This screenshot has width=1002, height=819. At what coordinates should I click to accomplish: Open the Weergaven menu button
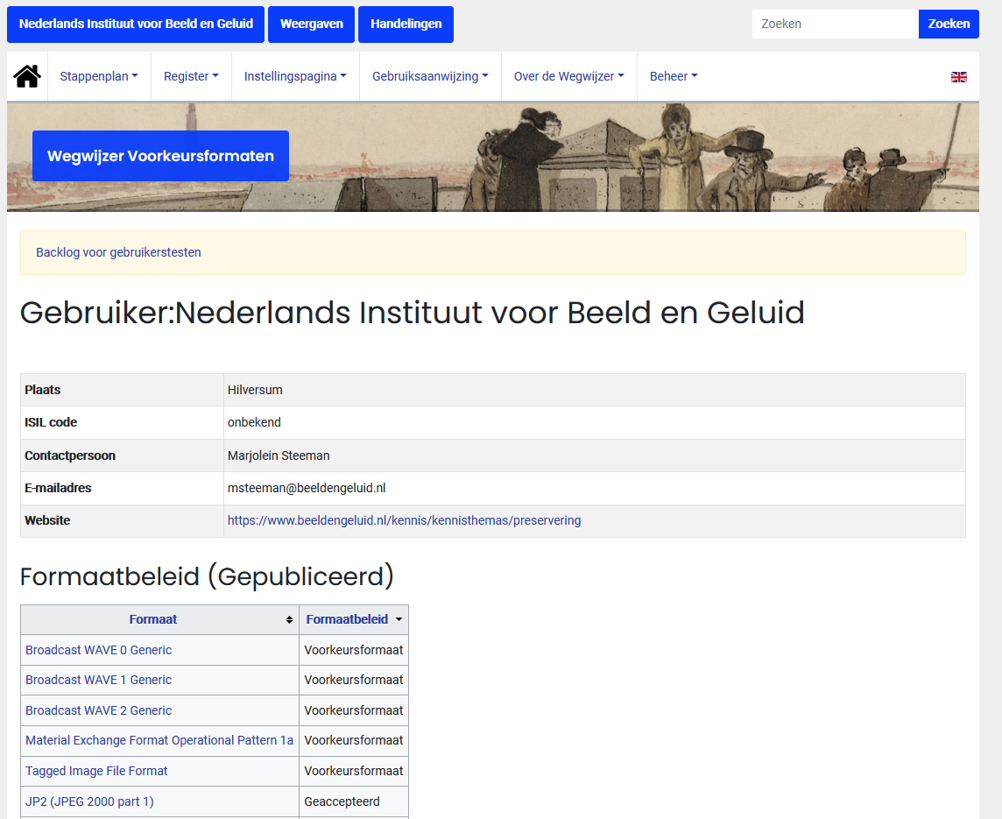pos(311,25)
